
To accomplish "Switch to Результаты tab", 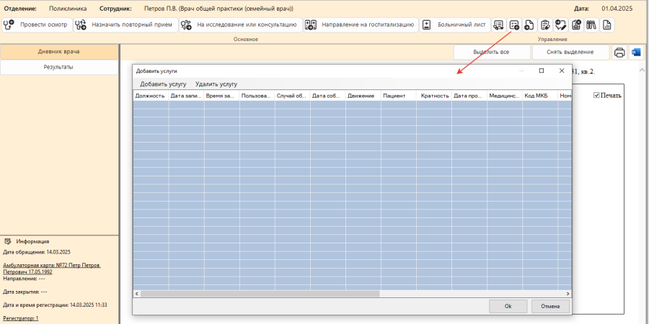I will 59,67.
